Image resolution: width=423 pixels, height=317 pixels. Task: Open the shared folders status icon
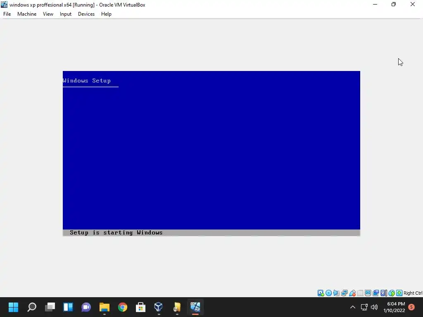click(360, 293)
